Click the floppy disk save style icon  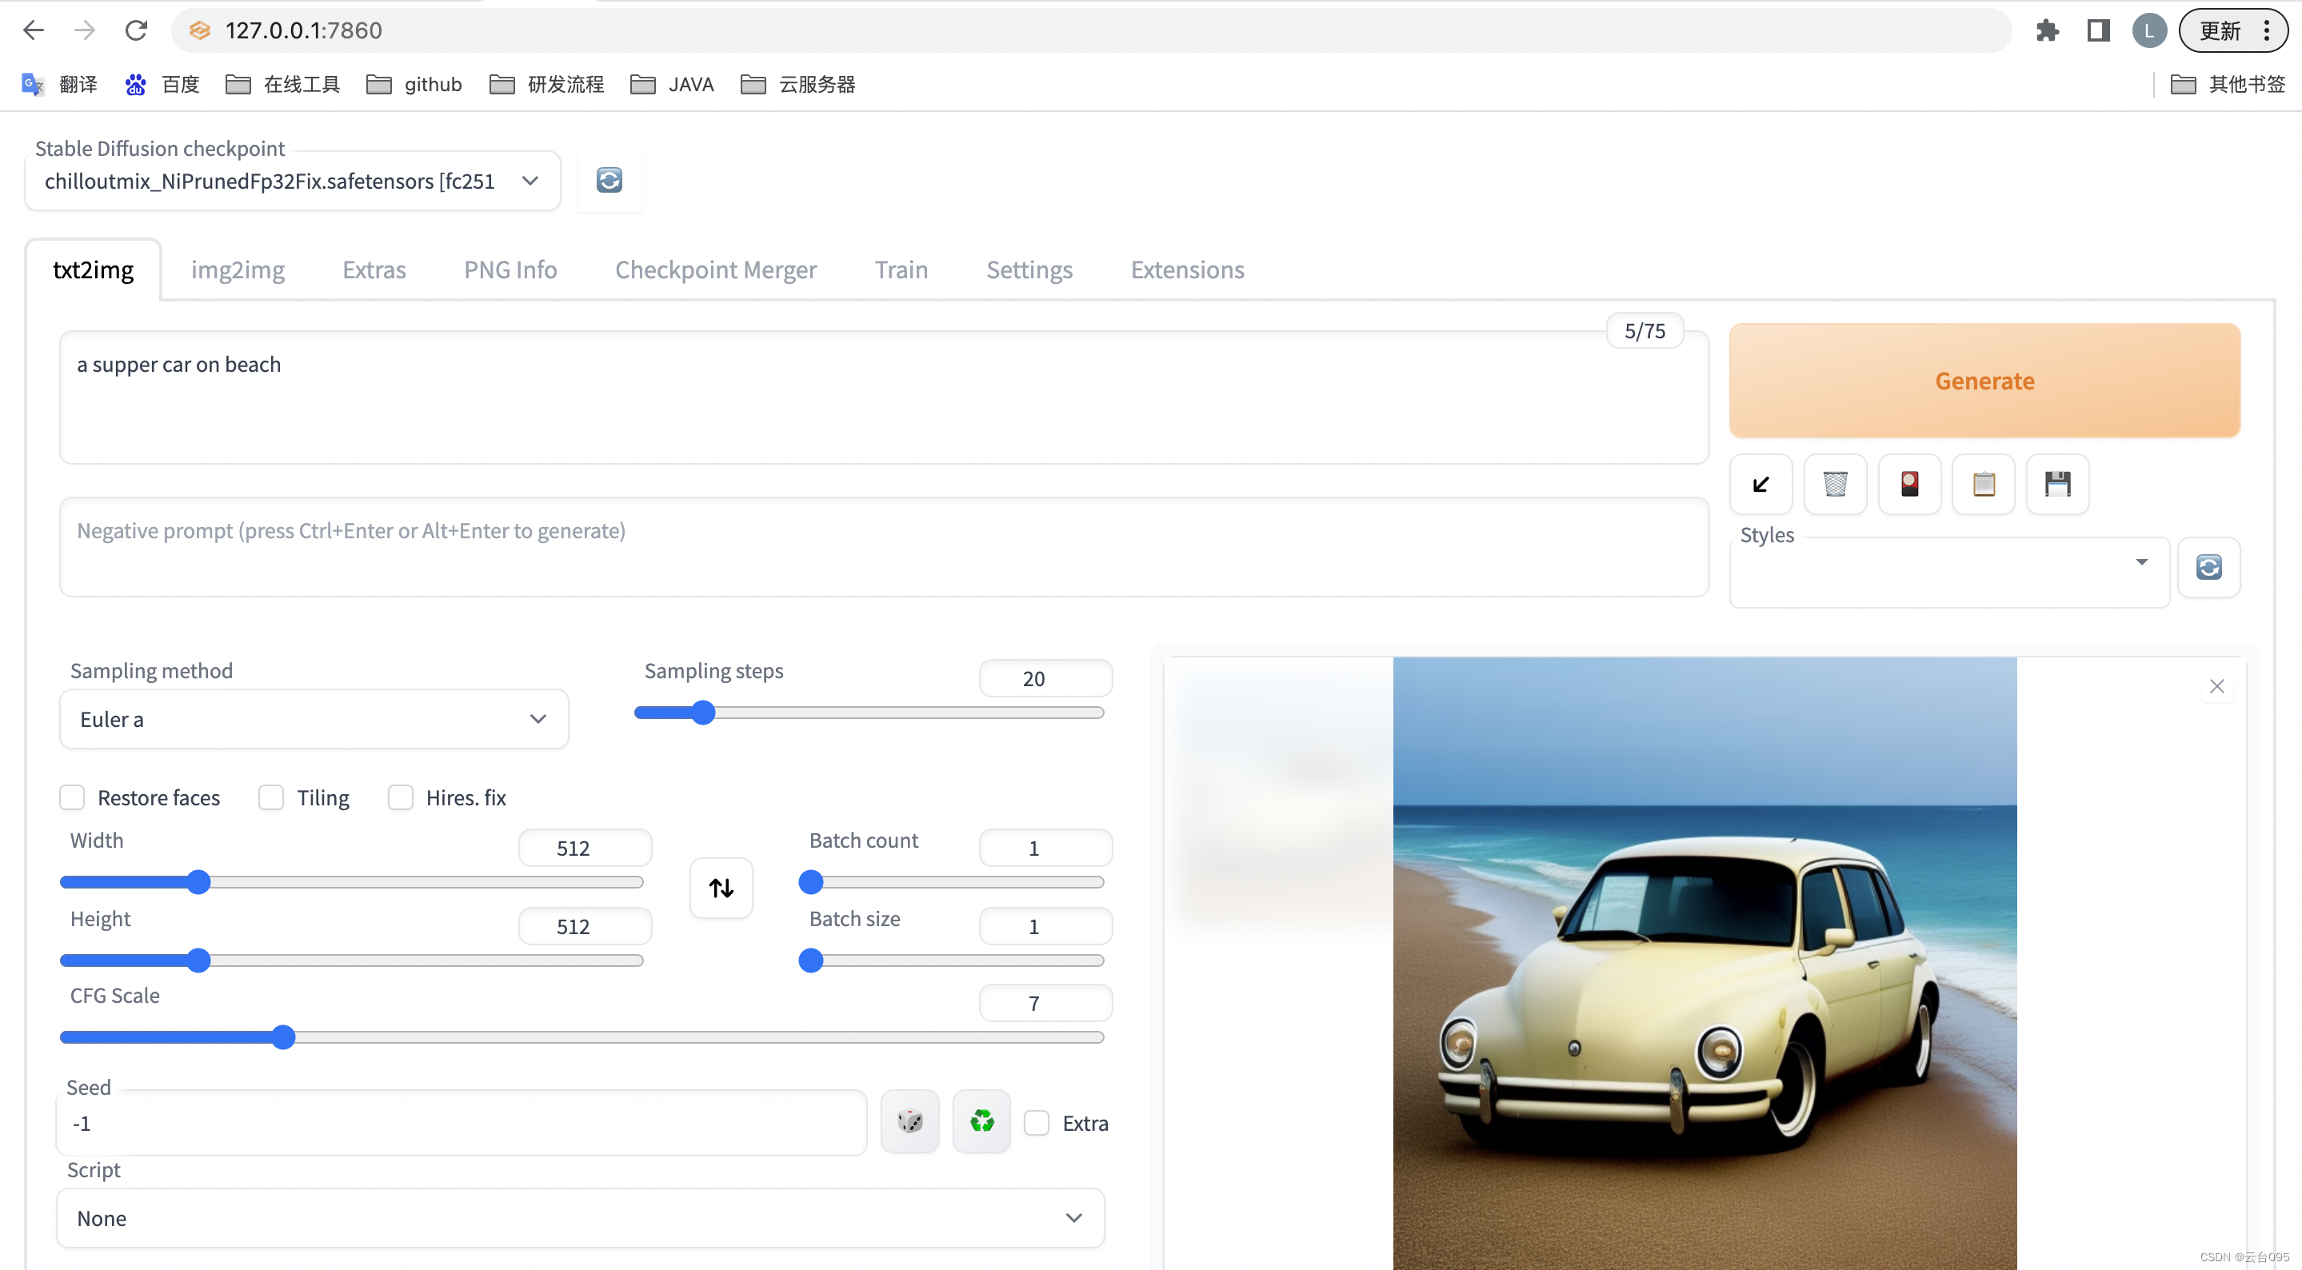(x=2057, y=485)
